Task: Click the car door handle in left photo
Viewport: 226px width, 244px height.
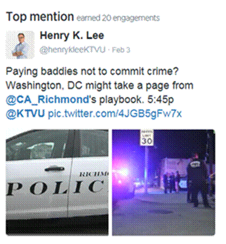Action: tap(55, 169)
